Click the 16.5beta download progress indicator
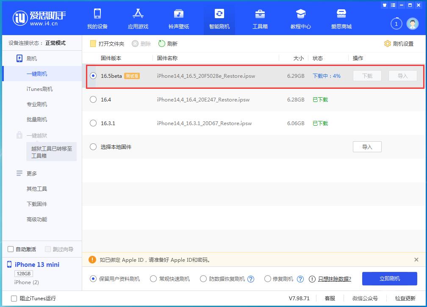This screenshot has width=427, height=307. pyautogui.click(x=327, y=76)
